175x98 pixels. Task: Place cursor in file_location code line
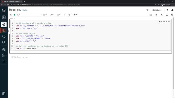point(51,26)
